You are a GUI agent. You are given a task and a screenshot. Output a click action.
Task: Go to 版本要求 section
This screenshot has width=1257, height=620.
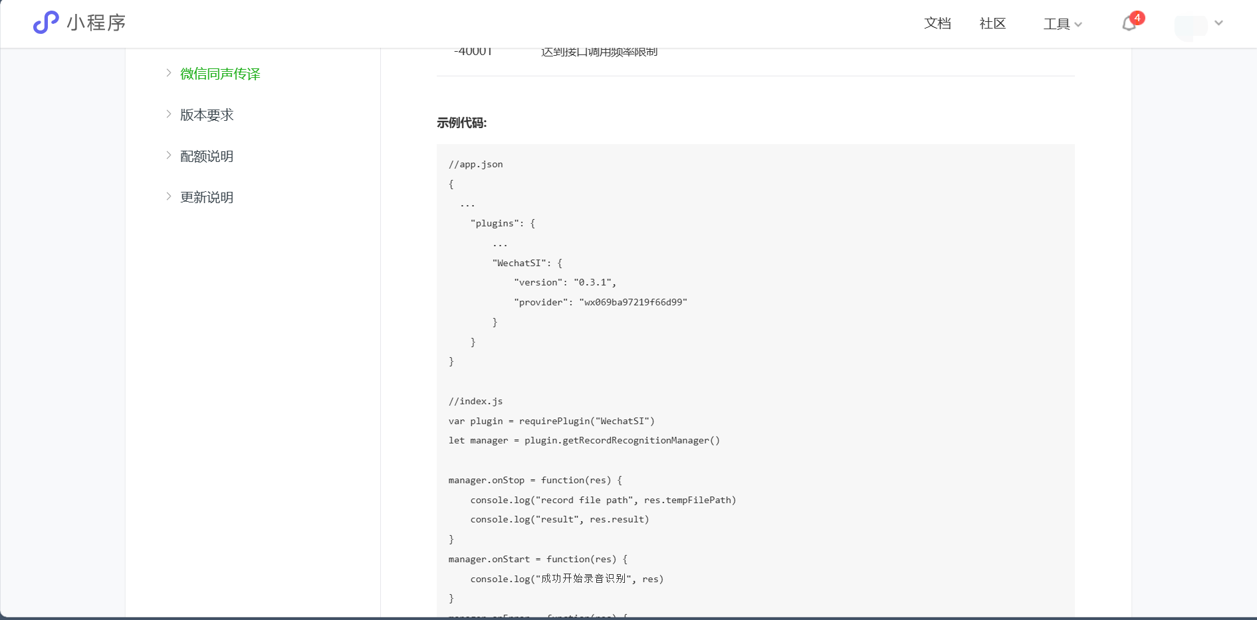[x=207, y=115]
